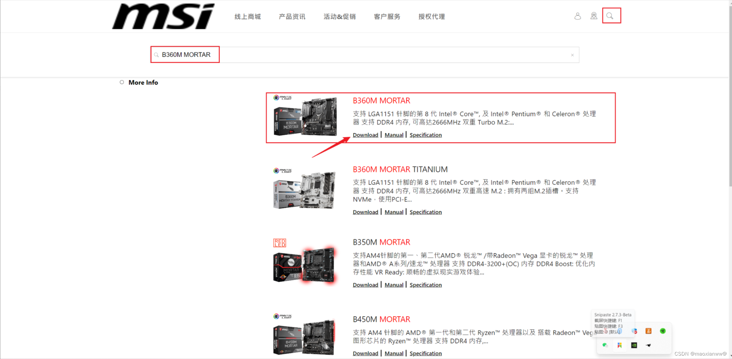Click the WeChat tray icon
Screen dimensions: 732x359
point(605,345)
